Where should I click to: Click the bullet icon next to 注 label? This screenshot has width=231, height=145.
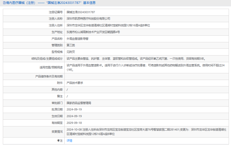point(58,141)
